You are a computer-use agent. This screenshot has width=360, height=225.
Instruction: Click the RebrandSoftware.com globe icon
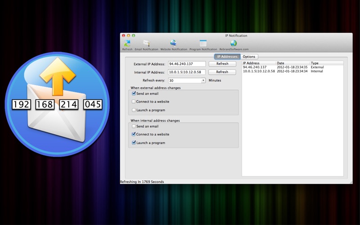[234, 44]
